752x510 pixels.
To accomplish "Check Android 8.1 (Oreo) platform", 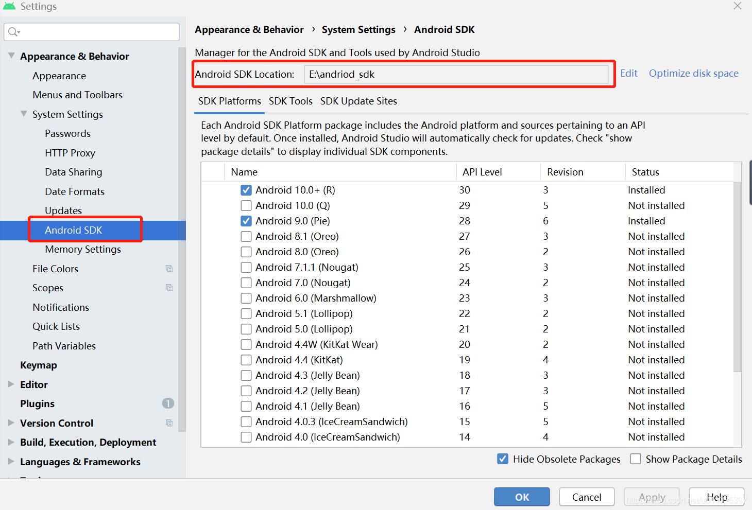I will [x=246, y=236].
